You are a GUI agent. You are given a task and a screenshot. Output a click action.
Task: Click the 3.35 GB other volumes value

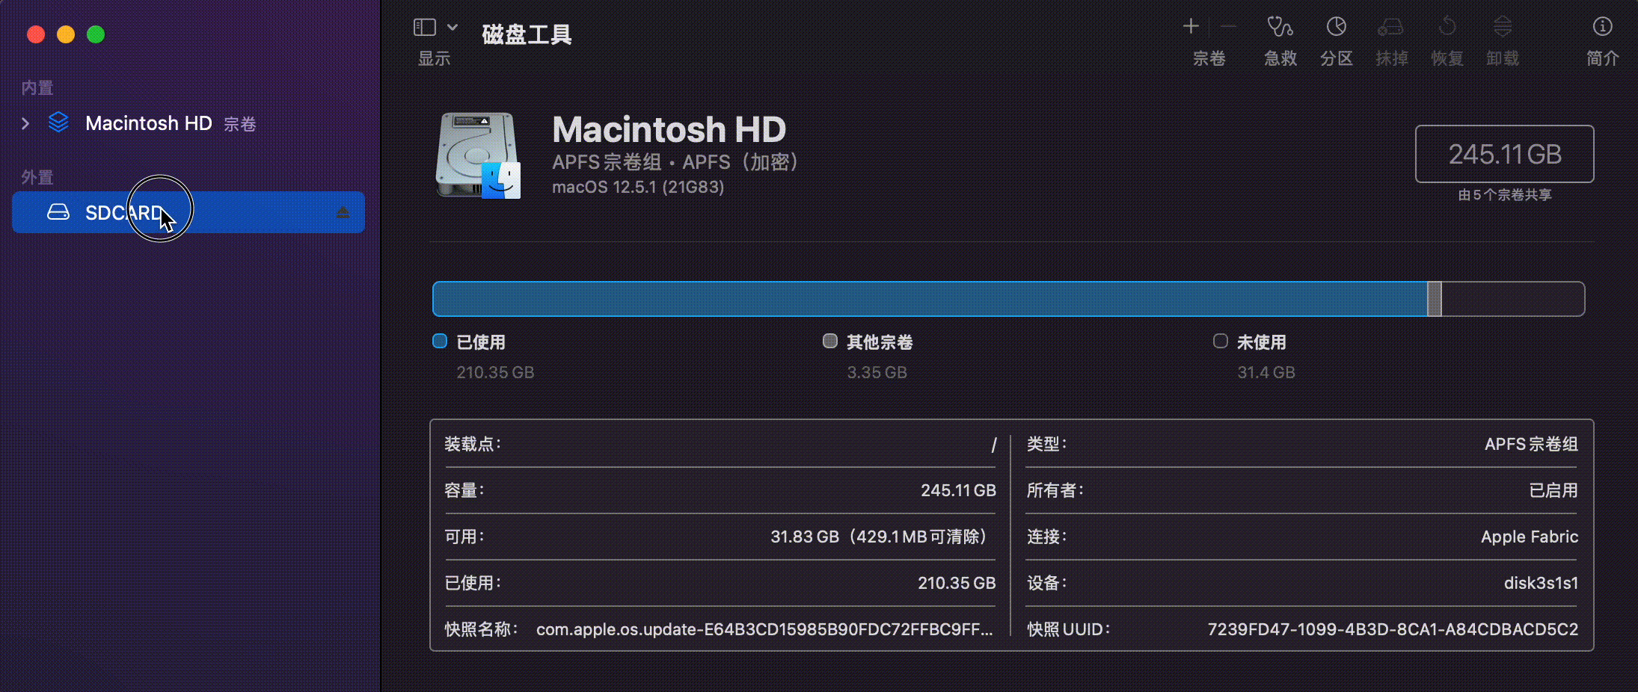pyautogui.click(x=877, y=372)
